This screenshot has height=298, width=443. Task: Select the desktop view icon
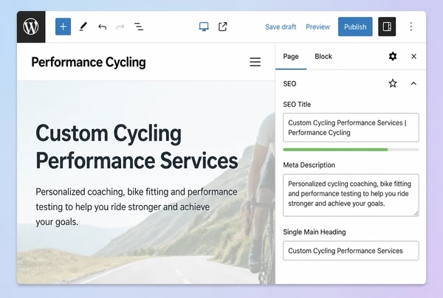click(x=204, y=27)
